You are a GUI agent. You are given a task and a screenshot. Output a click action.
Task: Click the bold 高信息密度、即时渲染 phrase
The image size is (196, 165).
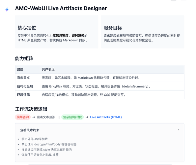click(69, 36)
